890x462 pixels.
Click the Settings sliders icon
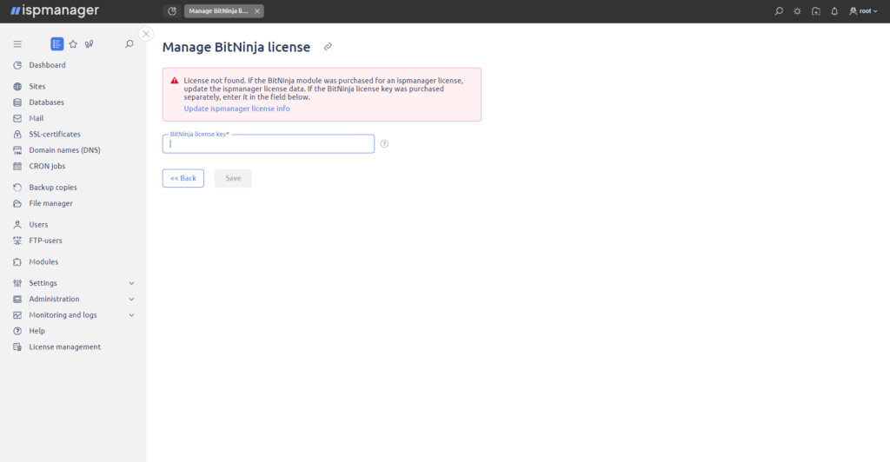(x=17, y=283)
